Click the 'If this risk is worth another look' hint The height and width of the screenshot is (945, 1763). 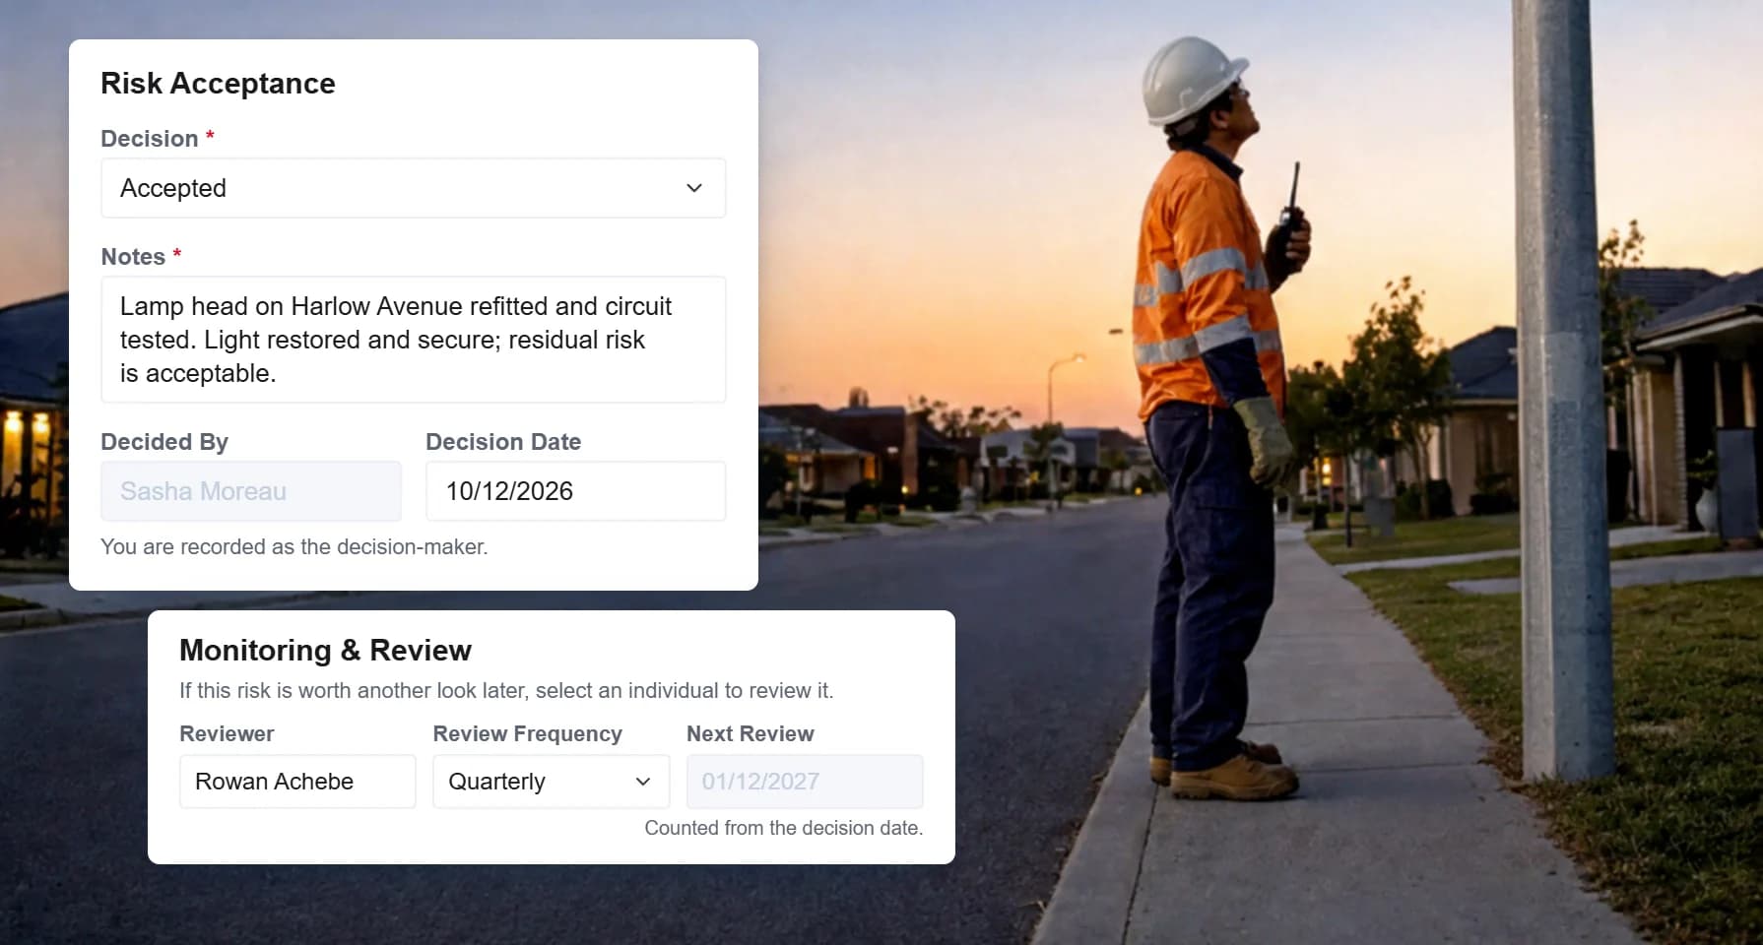click(506, 690)
